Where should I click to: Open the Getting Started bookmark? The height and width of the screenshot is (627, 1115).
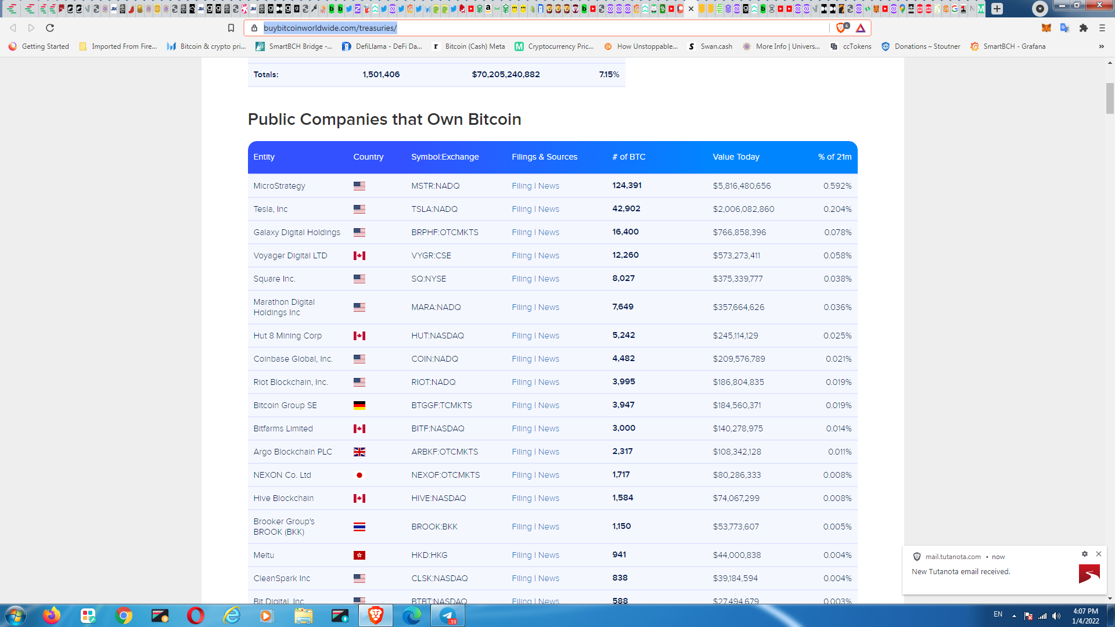click(39, 46)
